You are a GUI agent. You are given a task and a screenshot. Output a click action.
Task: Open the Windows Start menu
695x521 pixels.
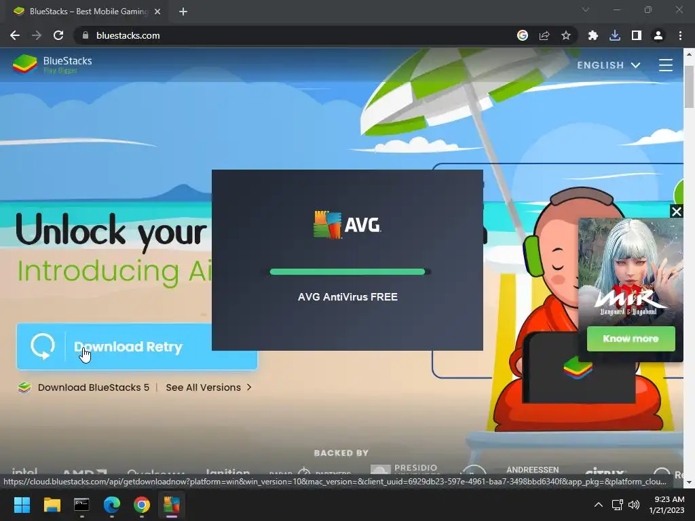(x=22, y=505)
